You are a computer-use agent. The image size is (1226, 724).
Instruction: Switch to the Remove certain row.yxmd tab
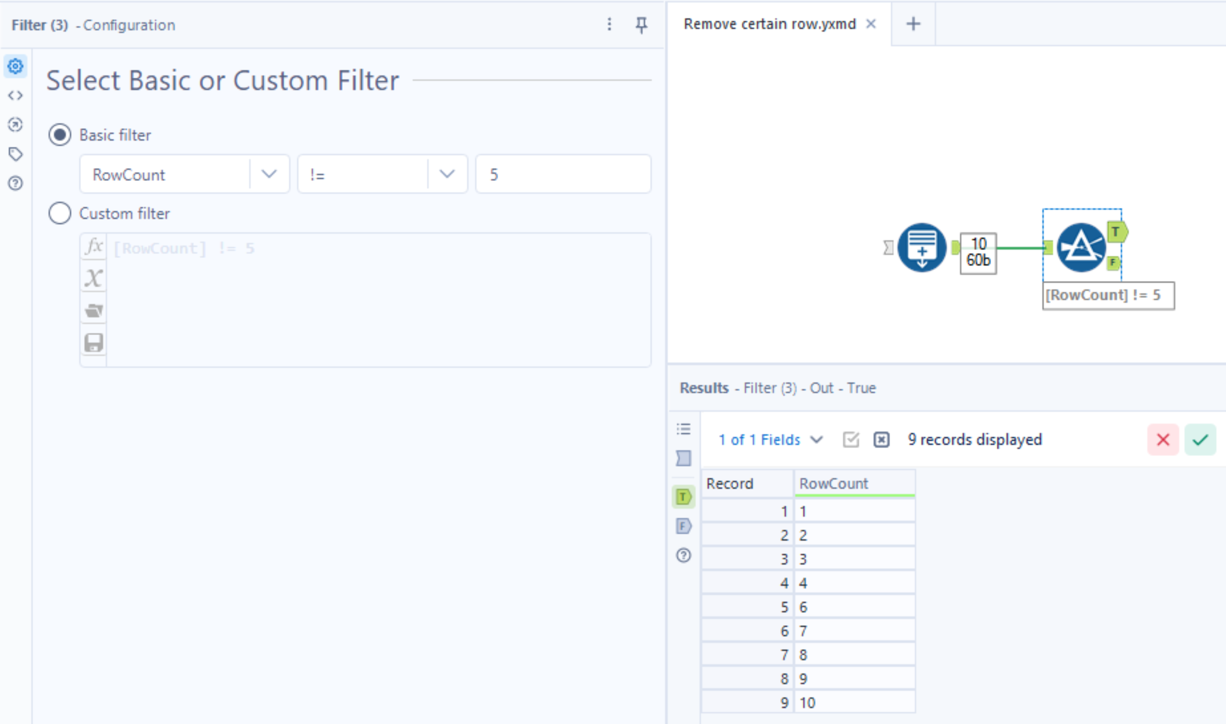click(x=770, y=23)
